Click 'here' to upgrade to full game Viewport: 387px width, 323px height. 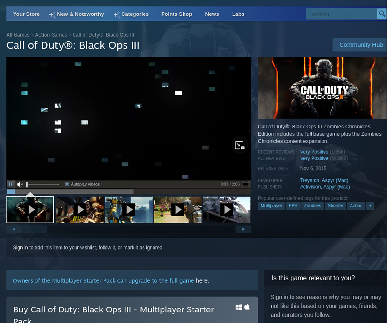[x=202, y=280]
